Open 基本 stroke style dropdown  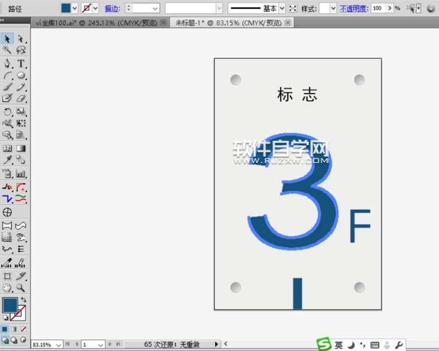click(282, 8)
